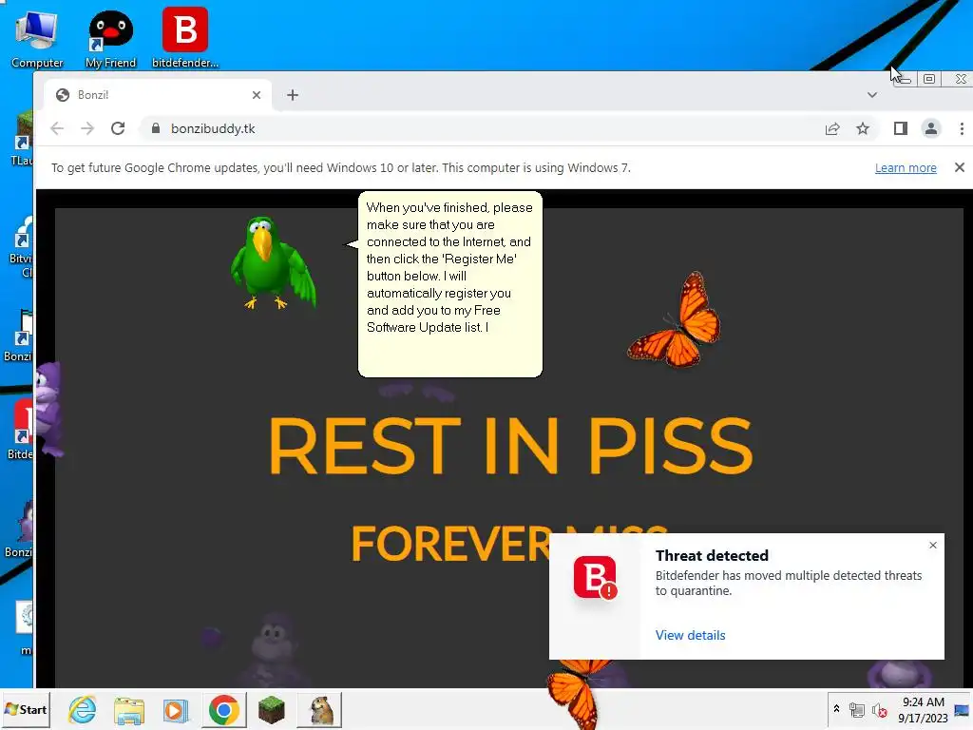The height and width of the screenshot is (730, 973).
Task: Launch Internet Explorer from taskbar
Action: [x=82, y=709]
